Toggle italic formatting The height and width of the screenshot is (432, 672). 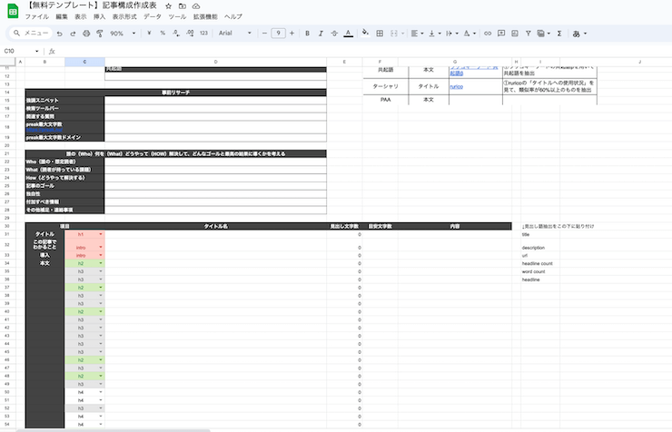pyautogui.click(x=321, y=34)
